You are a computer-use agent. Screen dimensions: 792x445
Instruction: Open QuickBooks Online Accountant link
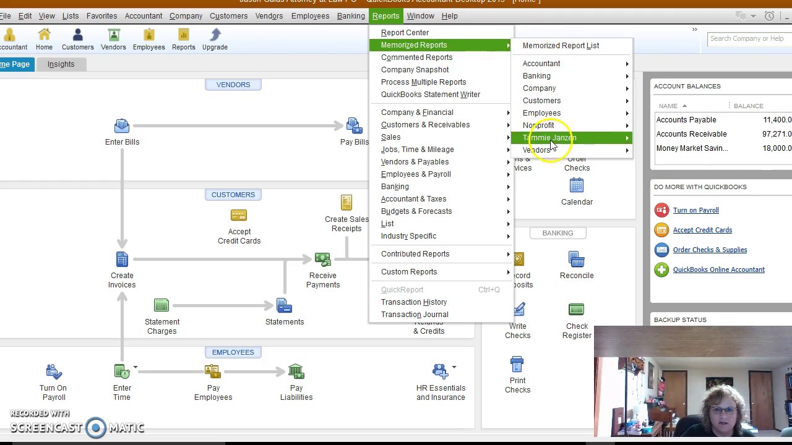[x=718, y=269]
